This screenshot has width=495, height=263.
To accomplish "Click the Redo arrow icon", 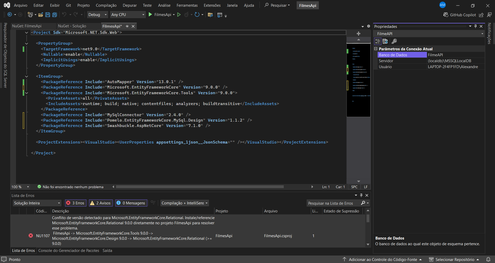I will pyautogui.click(x=76, y=14).
